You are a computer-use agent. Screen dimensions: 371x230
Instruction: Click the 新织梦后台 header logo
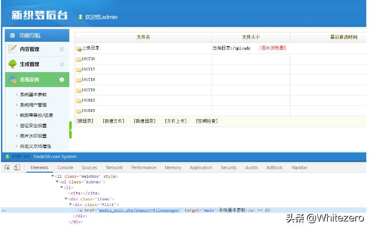[x=40, y=15]
